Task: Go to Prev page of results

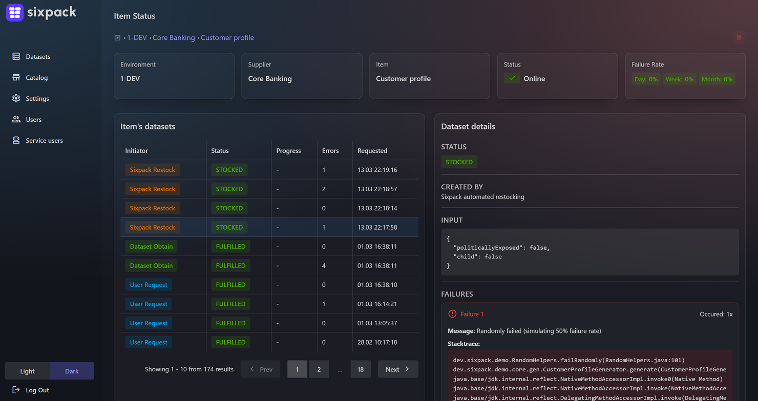Action: pyautogui.click(x=261, y=369)
